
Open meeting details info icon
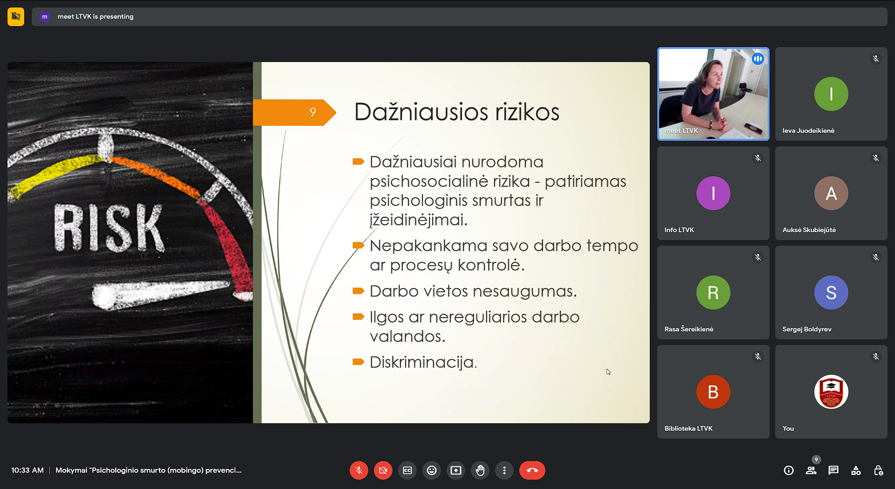point(789,470)
